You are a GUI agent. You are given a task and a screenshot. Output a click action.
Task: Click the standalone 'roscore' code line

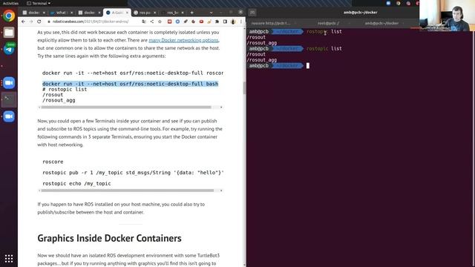tap(53, 162)
